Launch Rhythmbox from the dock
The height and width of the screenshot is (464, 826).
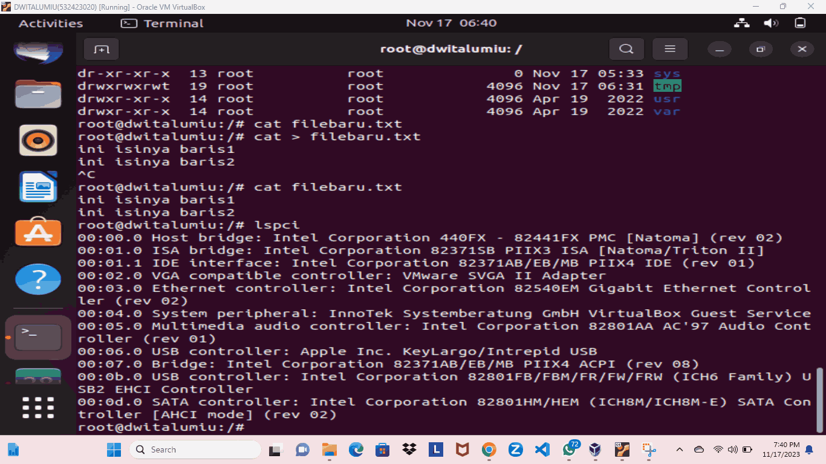click(38, 140)
